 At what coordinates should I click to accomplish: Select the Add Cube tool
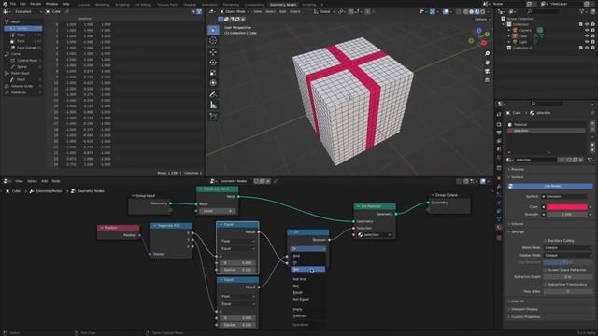[x=213, y=116]
